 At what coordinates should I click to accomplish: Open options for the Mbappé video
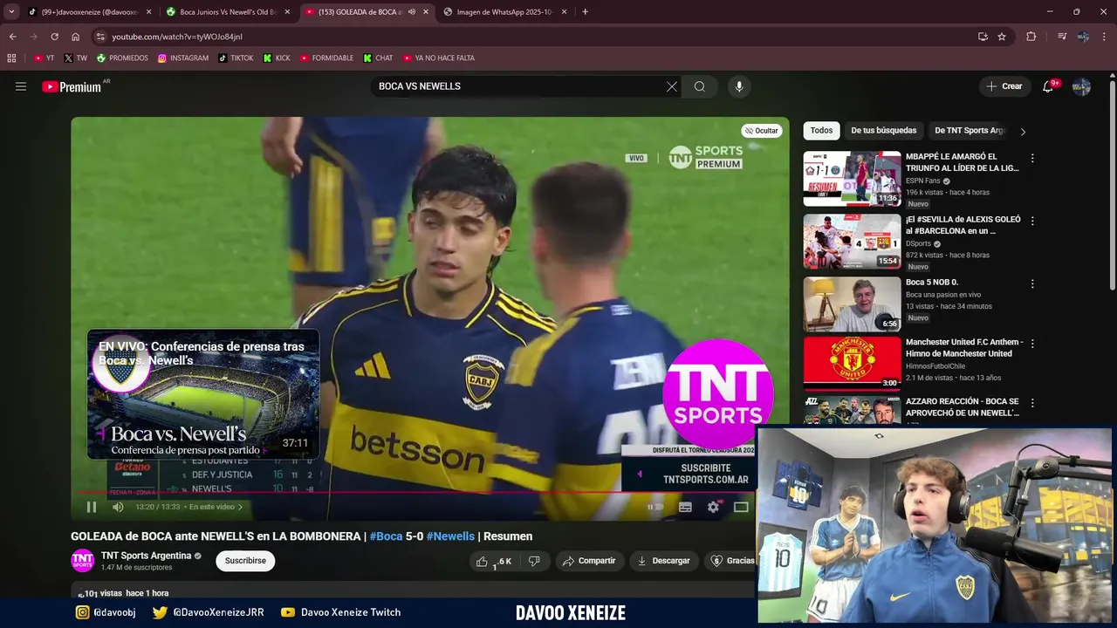click(1032, 159)
